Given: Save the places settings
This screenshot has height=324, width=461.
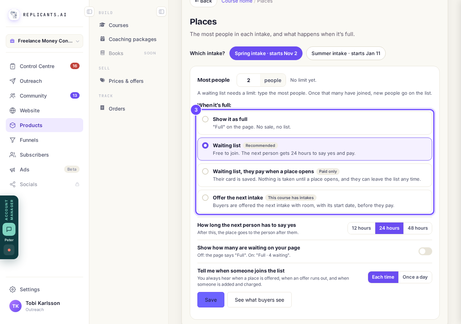Looking at the screenshot, I should point(211,300).
